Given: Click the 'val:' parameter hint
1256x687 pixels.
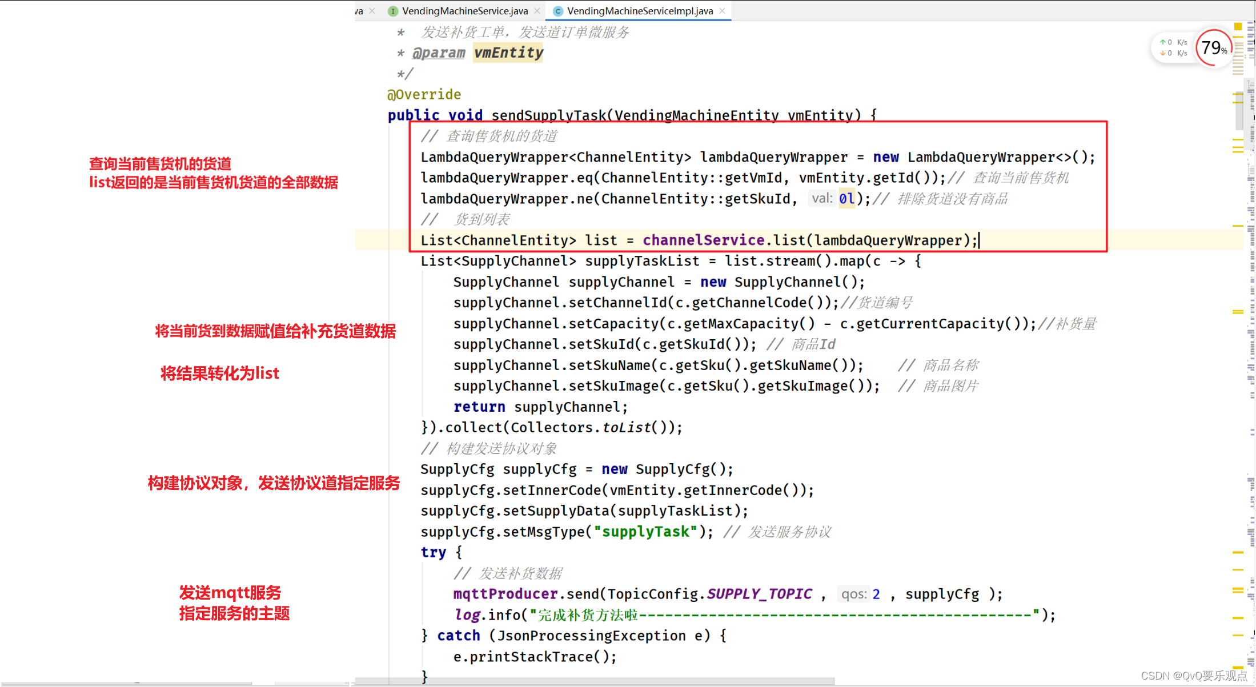Looking at the screenshot, I should tap(822, 198).
